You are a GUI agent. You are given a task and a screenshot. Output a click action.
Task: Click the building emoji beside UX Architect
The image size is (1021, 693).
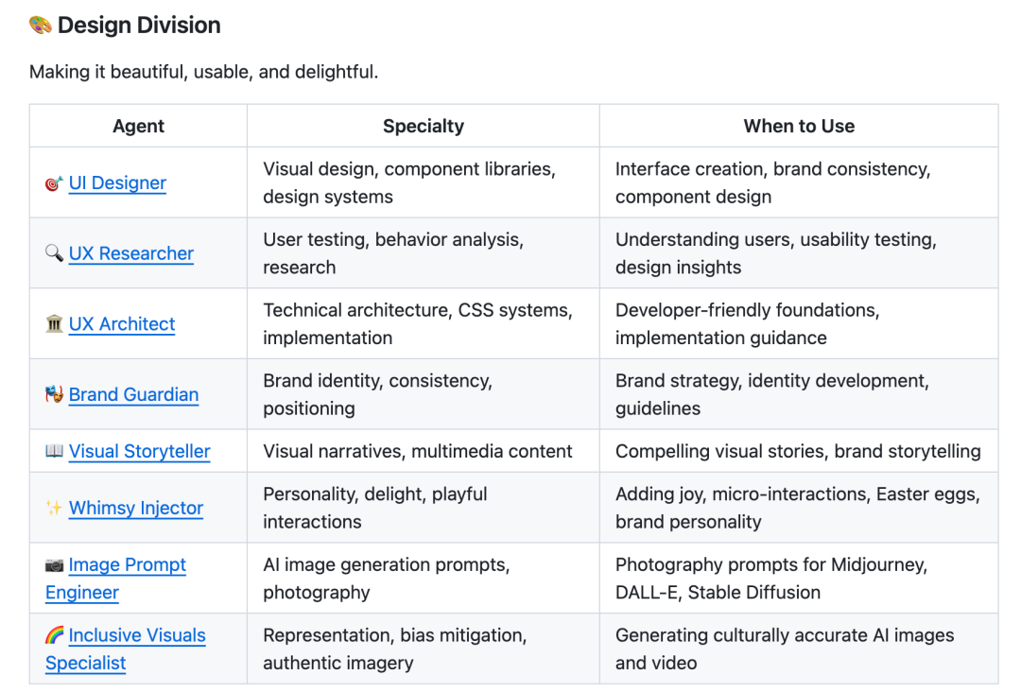click(54, 324)
